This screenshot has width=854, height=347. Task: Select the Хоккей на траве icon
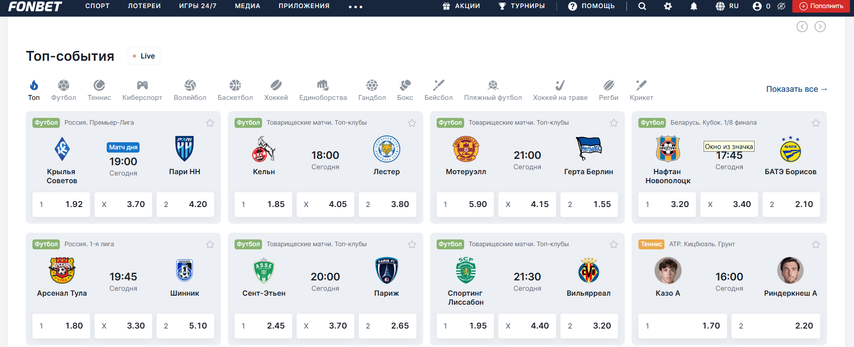560,85
